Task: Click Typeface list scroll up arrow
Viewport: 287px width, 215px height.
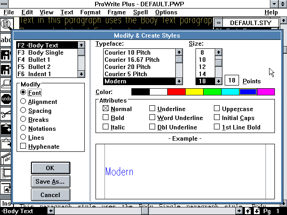Action: coord(179,52)
